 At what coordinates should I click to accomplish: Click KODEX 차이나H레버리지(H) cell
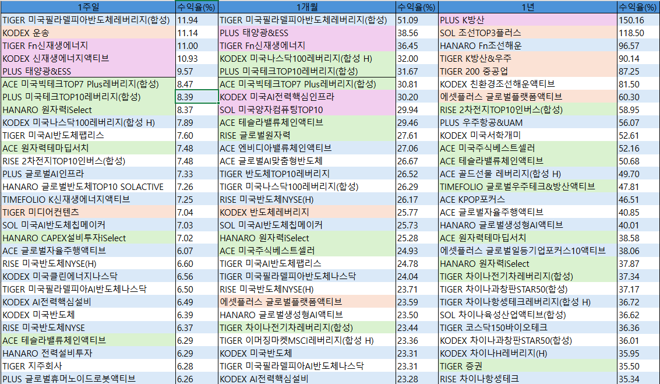(x=528, y=353)
